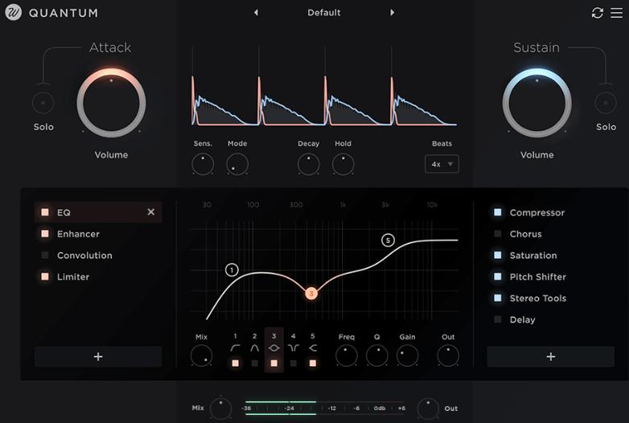Viewport: 629px width, 423px height.
Task: Toggle the Sustain Solo button
Action: (606, 103)
